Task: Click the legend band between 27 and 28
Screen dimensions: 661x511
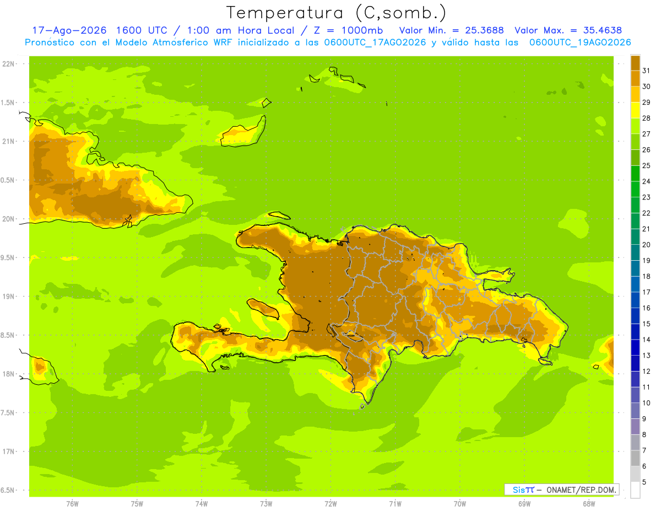Action: (x=635, y=126)
